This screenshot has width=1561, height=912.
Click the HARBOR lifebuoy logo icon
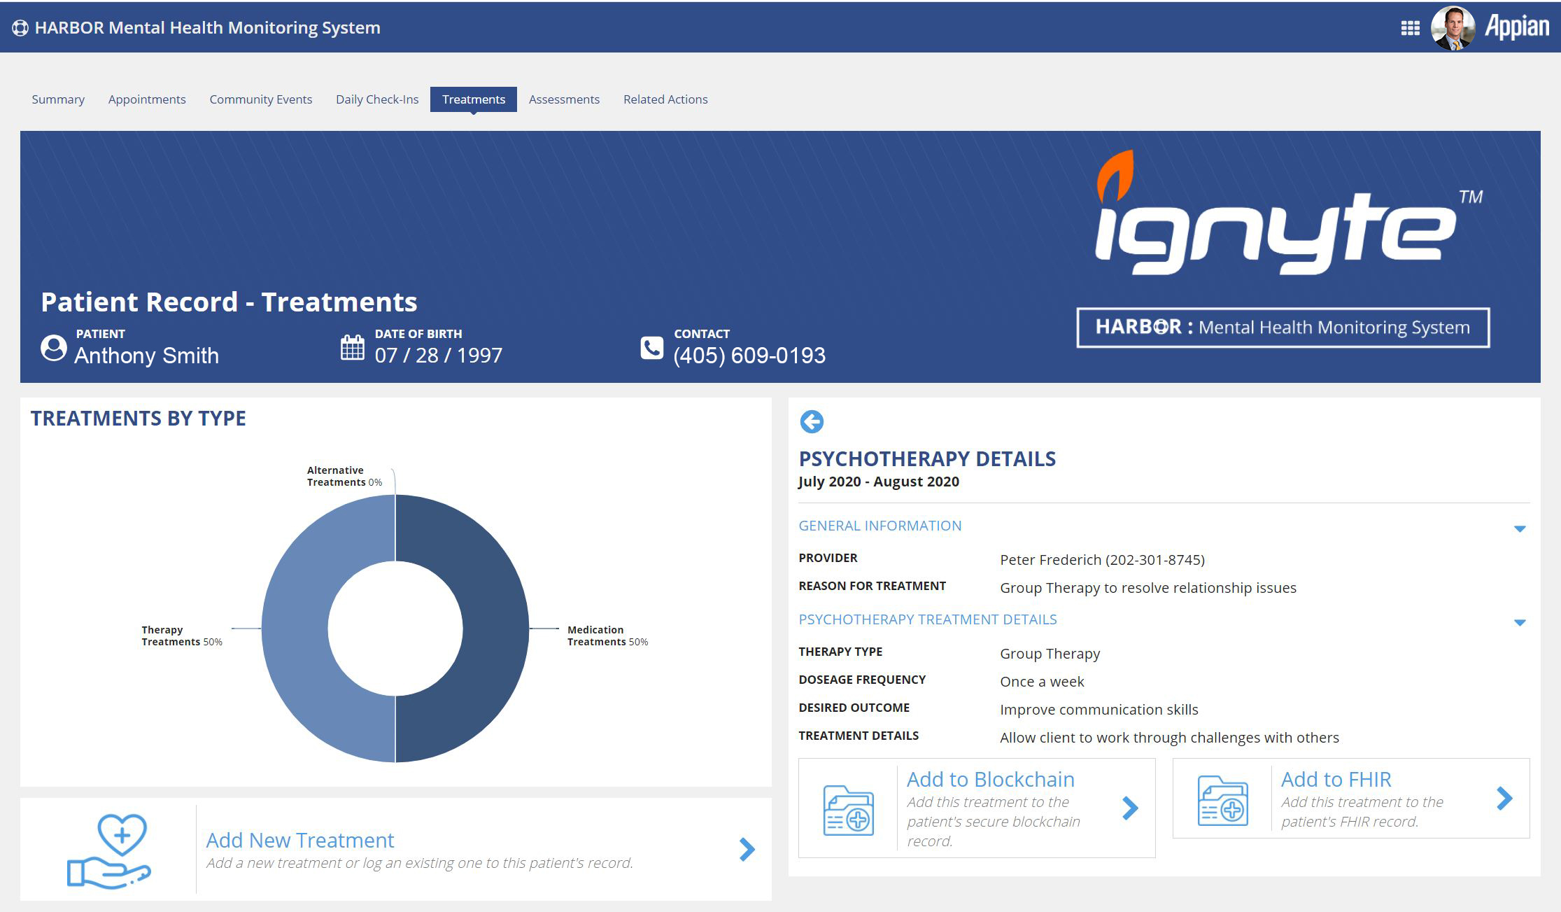(x=20, y=28)
